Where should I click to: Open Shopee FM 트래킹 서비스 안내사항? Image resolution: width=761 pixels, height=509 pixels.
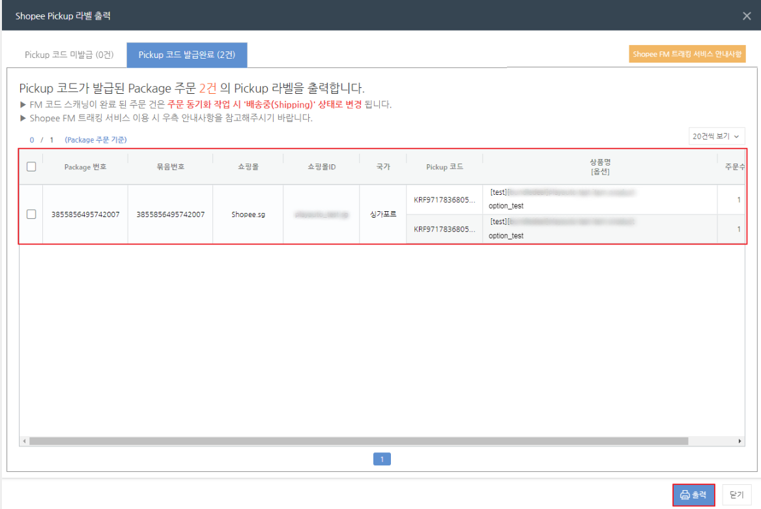point(687,54)
